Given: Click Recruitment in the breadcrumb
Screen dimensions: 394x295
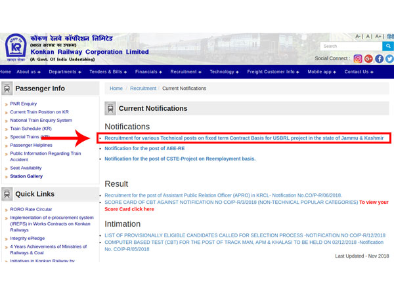Looking at the screenshot, I should (x=143, y=88).
